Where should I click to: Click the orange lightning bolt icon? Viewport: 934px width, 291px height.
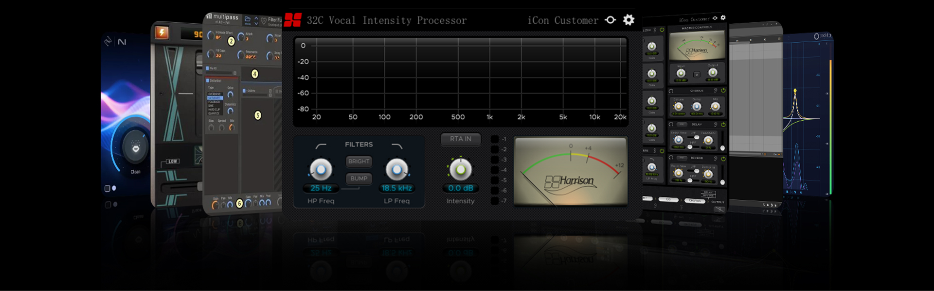pos(162,32)
